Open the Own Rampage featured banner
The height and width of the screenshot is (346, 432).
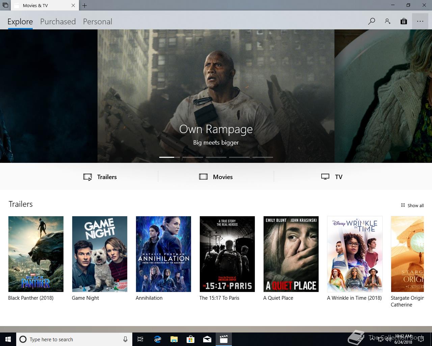(x=216, y=96)
